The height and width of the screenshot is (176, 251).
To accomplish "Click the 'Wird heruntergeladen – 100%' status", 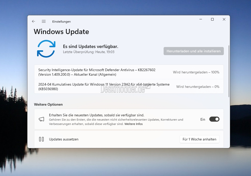I will coord(196,72).
